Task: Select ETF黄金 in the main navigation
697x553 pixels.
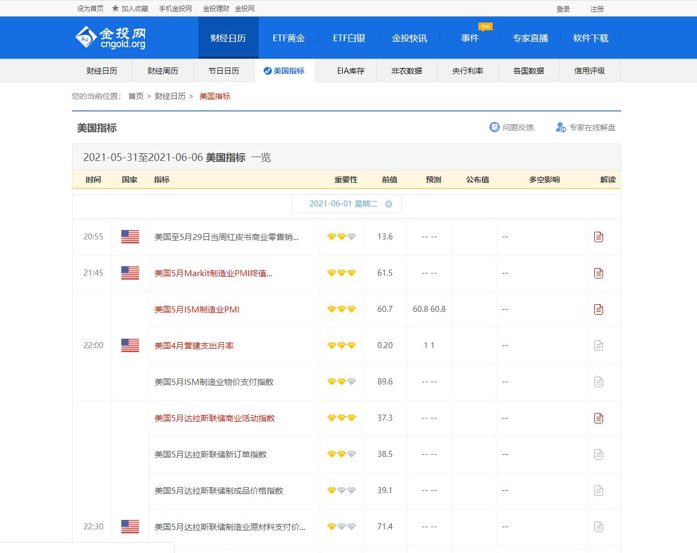Action: (x=288, y=37)
